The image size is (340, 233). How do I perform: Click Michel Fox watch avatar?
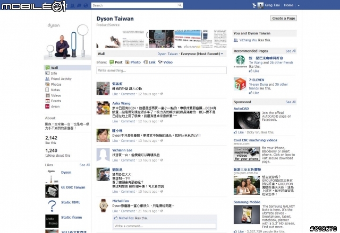[x=103, y=205]
